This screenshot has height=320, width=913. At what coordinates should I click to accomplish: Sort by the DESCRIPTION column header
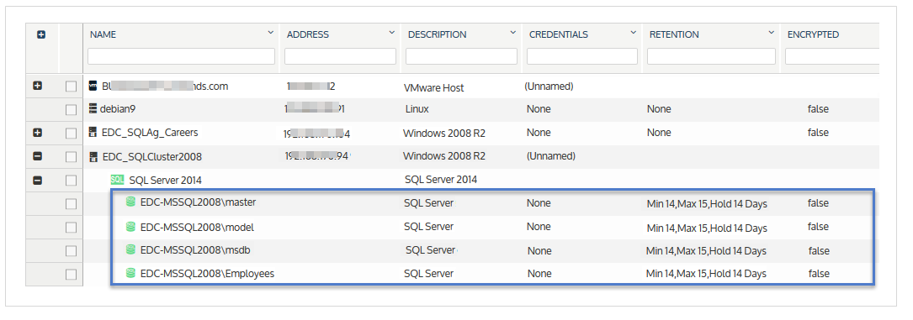click(438, 34)
